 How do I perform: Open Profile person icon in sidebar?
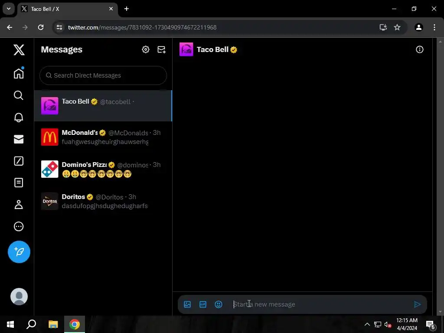(19, 205)
